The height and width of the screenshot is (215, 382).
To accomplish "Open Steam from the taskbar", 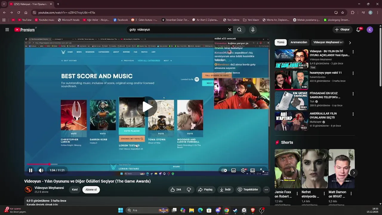I will click(235, 210).
